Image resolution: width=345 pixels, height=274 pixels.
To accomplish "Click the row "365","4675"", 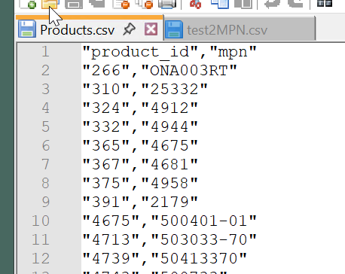I will (140, 145).
